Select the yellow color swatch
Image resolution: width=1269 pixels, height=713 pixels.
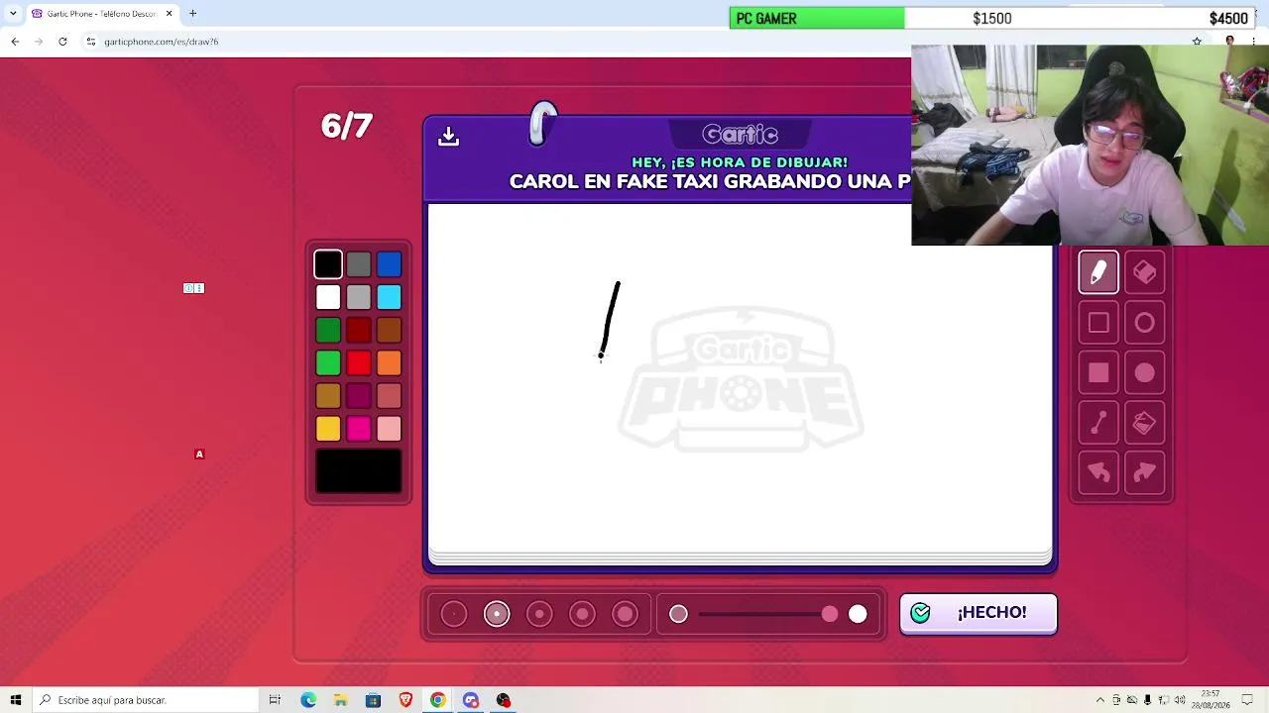(x=328, y=429)
